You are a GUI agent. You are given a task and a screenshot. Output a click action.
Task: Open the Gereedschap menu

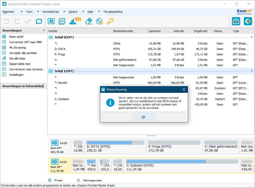click(51, 12)
